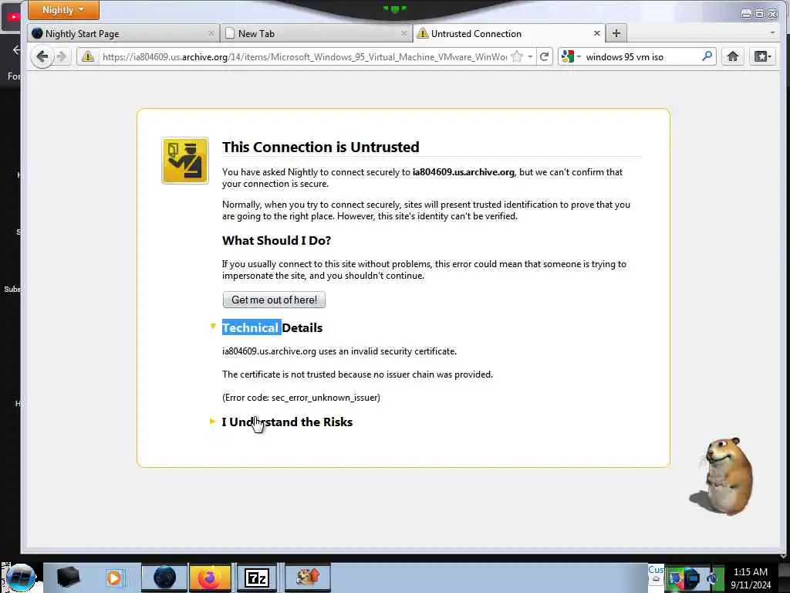The height and width of the screenshot is (593, 790).
Task: Click 'no issuer chain was provided' line
Action: [357, 374]
